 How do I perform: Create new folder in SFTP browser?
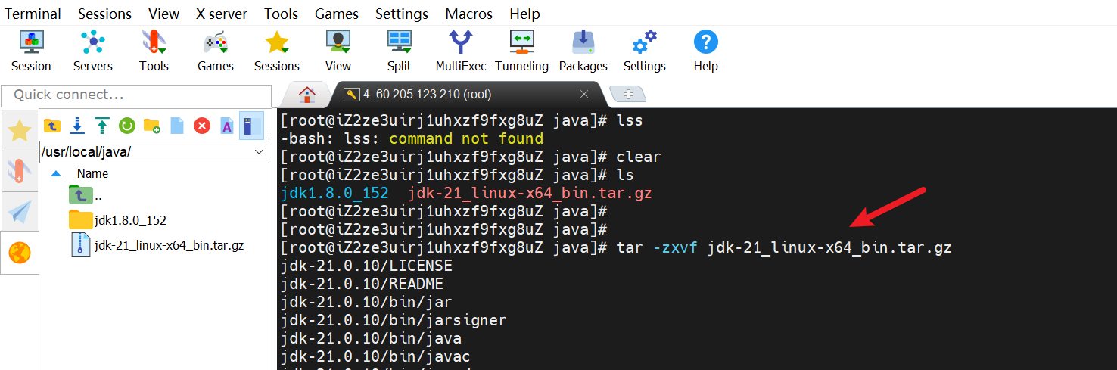pos(151,126)
